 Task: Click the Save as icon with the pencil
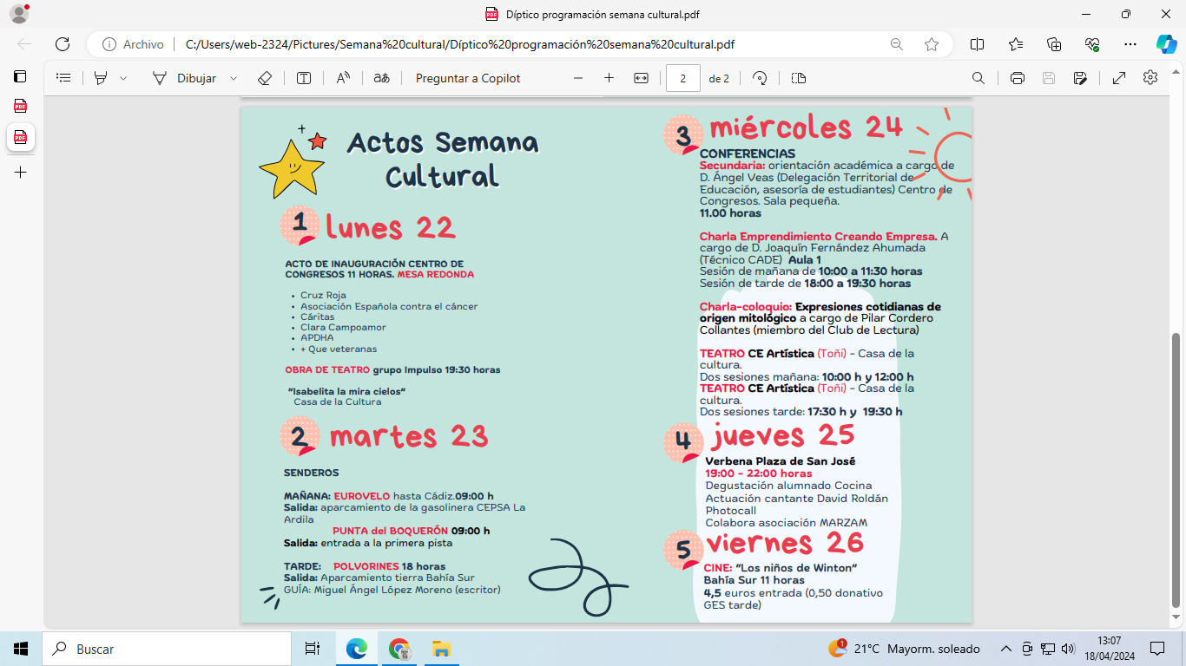tap(1080, 78)
